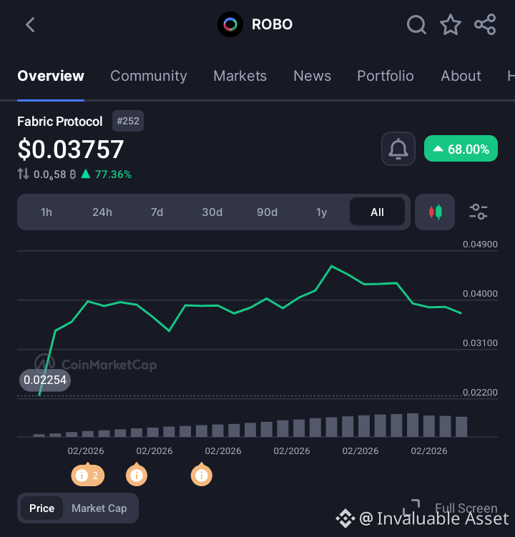This screenshot has height=537, width=515.
Task: Swap price currency with arrows icon
Action: coord(23,174)
